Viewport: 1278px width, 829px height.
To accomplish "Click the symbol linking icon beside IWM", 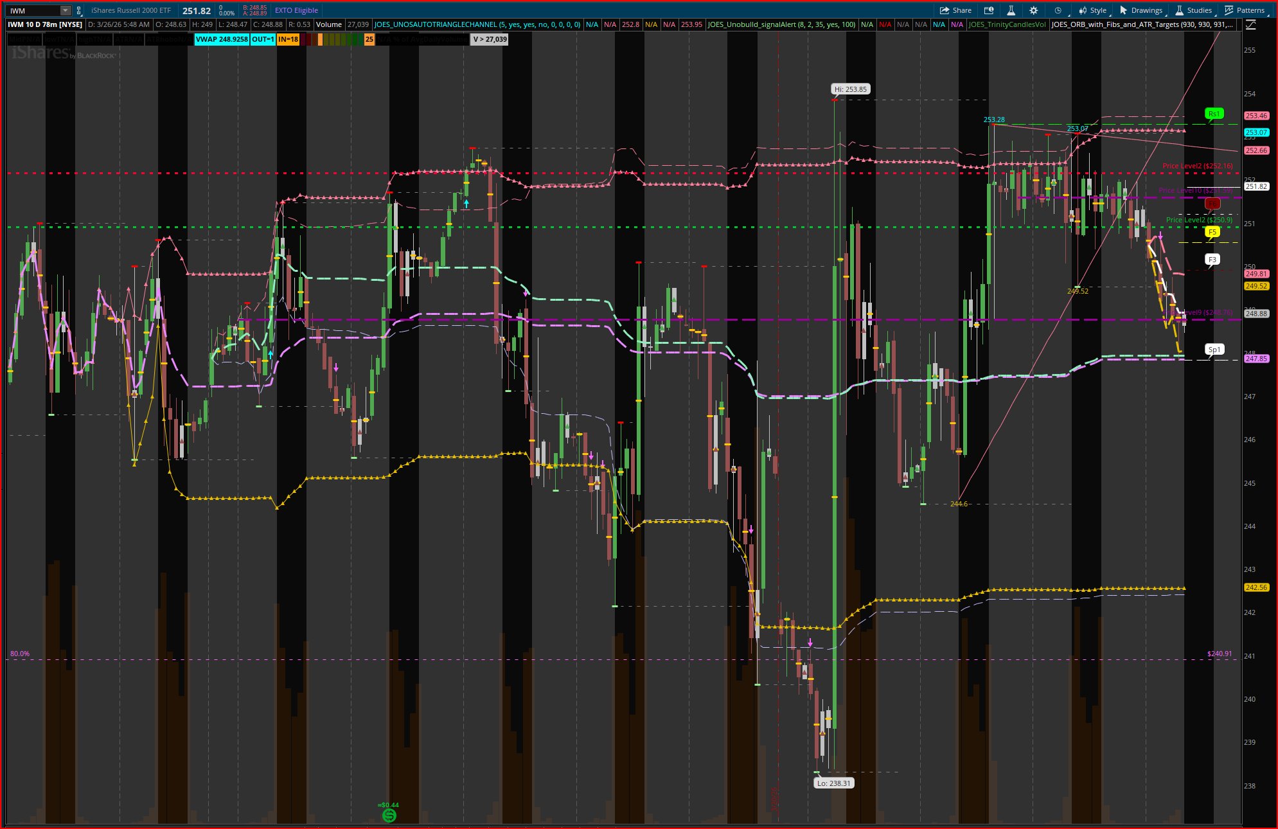I will click(78, 10).
